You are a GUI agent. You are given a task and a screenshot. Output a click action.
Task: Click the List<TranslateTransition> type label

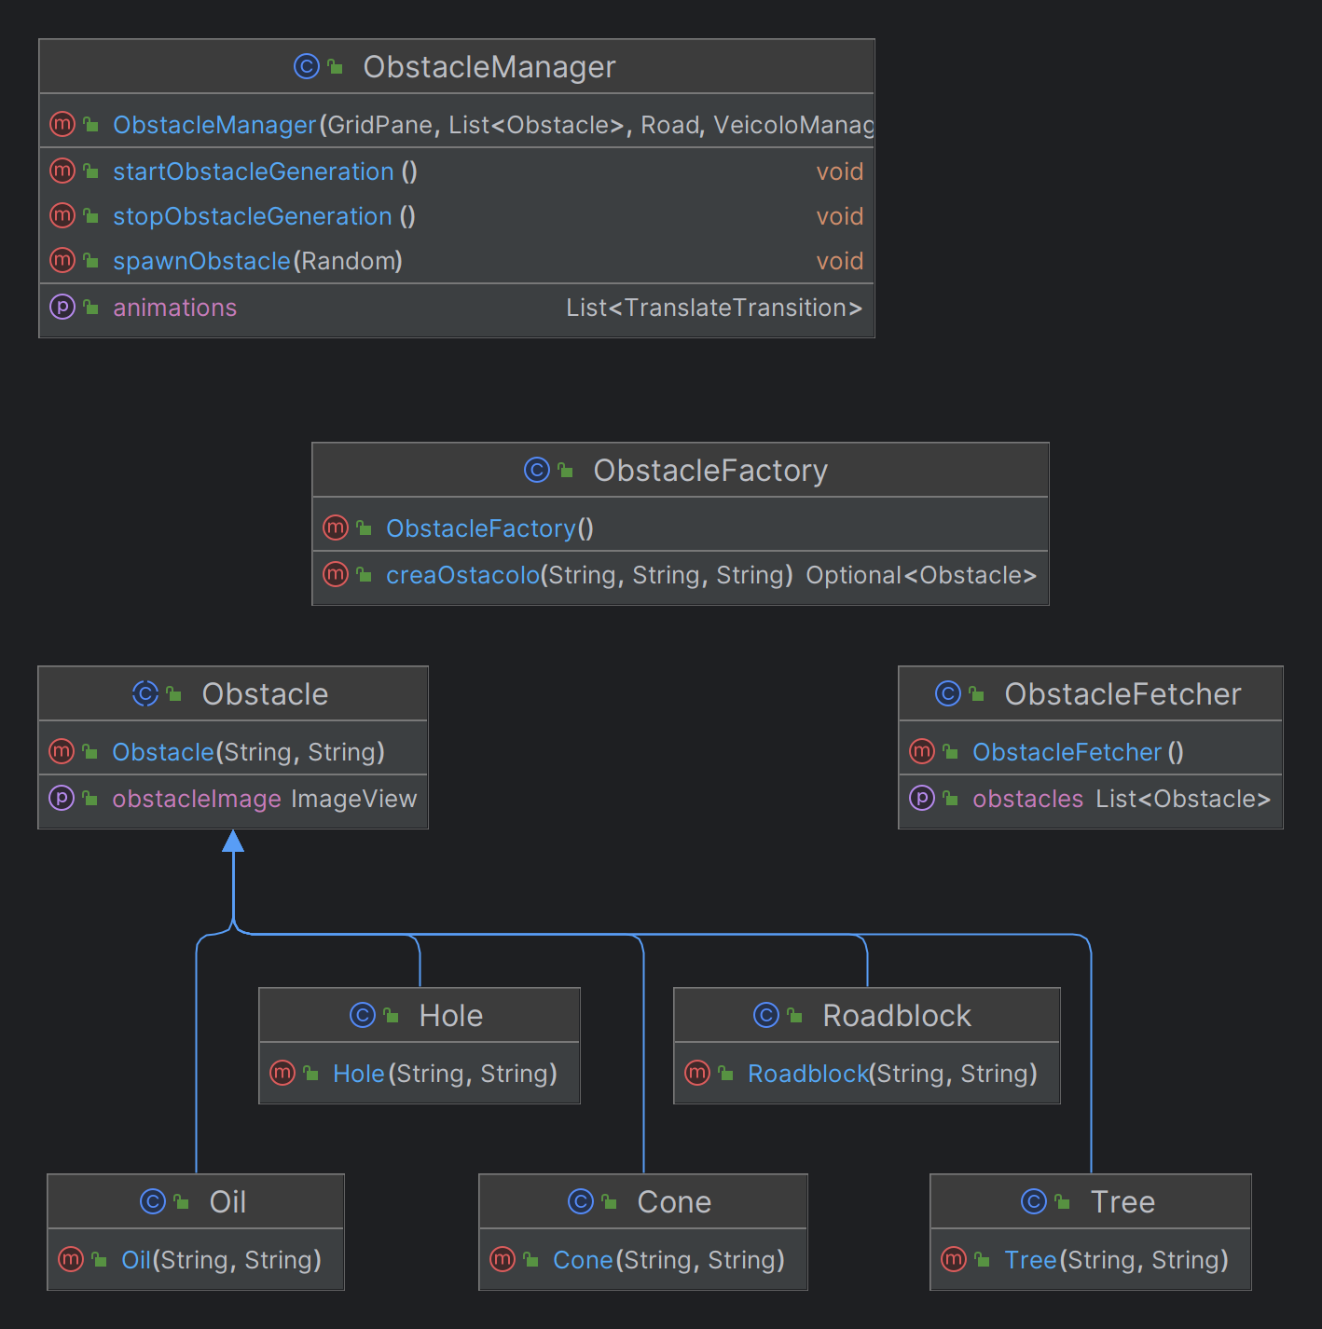pyautogui.click(x=714, y=308)
